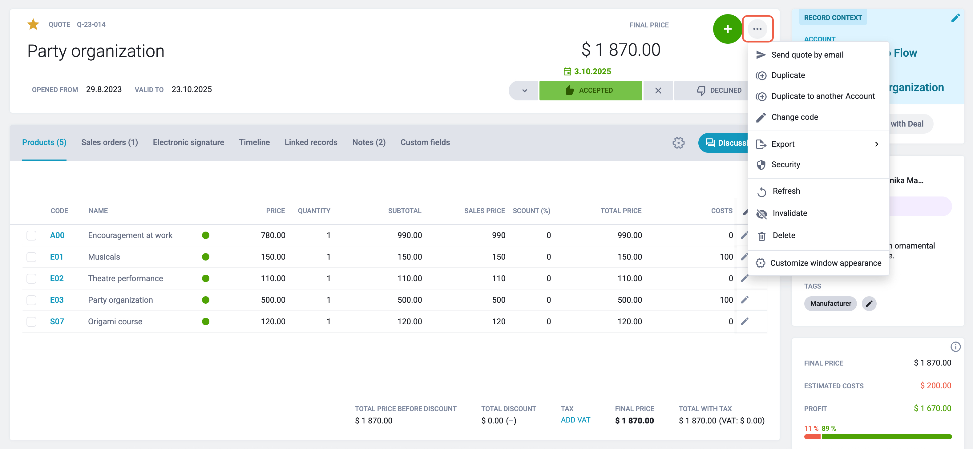Click Refresh in the options menu
973x449 pixels.
pyautogui.click(x=818, y=191)
